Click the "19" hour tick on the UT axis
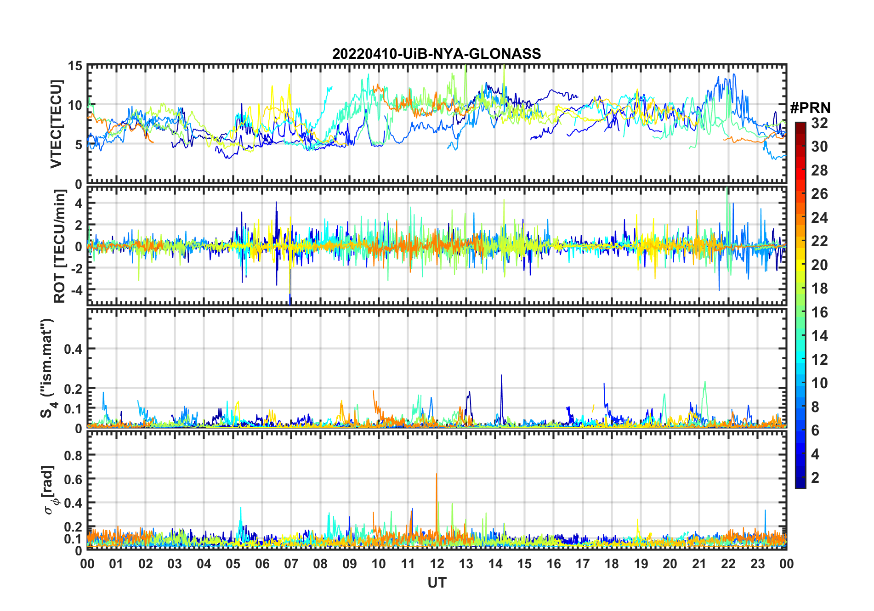Screen dimensions: 874x611 (x=641, y=564)
